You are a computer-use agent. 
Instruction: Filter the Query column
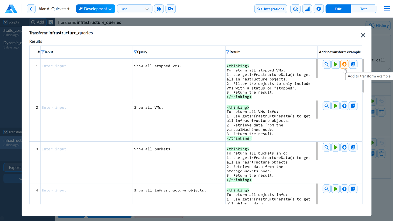pyautogui.click(x=135, y=52)
